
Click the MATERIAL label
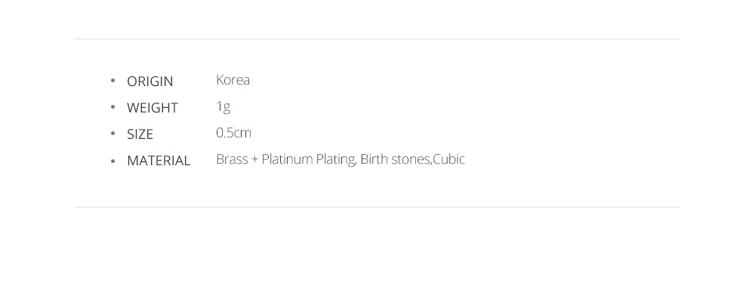tap(159, 161)
